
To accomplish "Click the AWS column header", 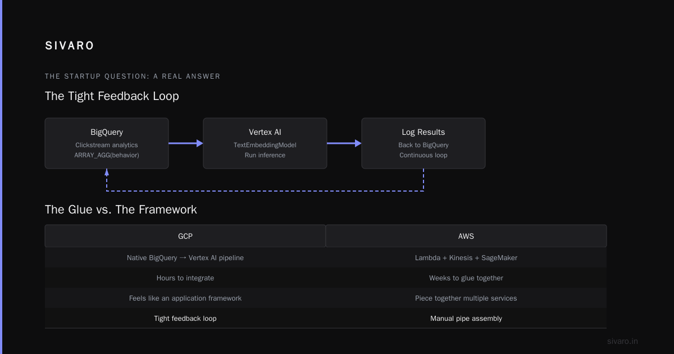I will [x=466, y=236].
